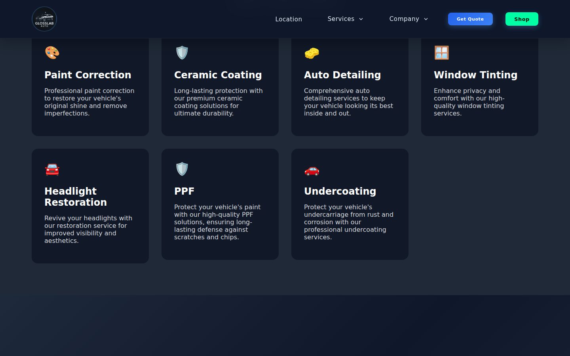Expand the Services dropdown chevron
The image size is (570, 356).
[361, 19]
